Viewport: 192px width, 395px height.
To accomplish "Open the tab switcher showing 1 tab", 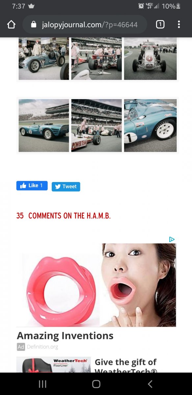I will coord(160,24).
